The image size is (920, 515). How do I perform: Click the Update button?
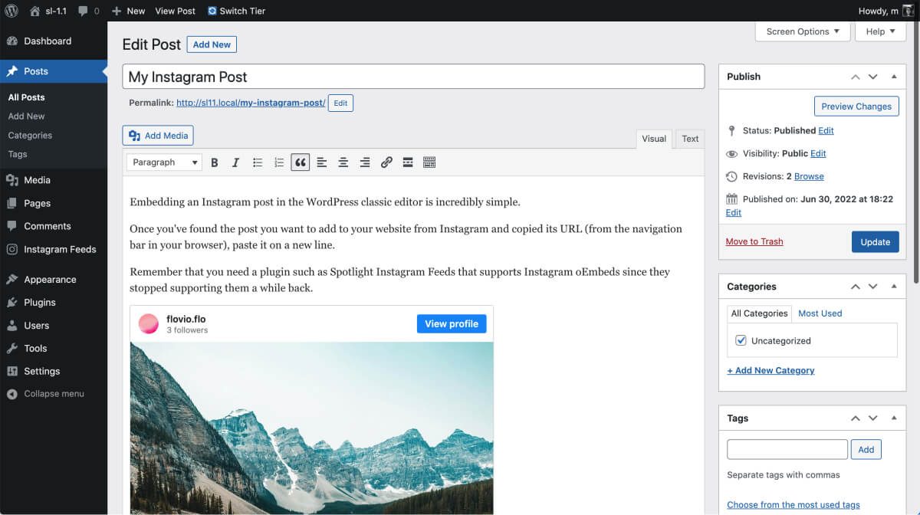pyautogui.click(x=876, y=241)
